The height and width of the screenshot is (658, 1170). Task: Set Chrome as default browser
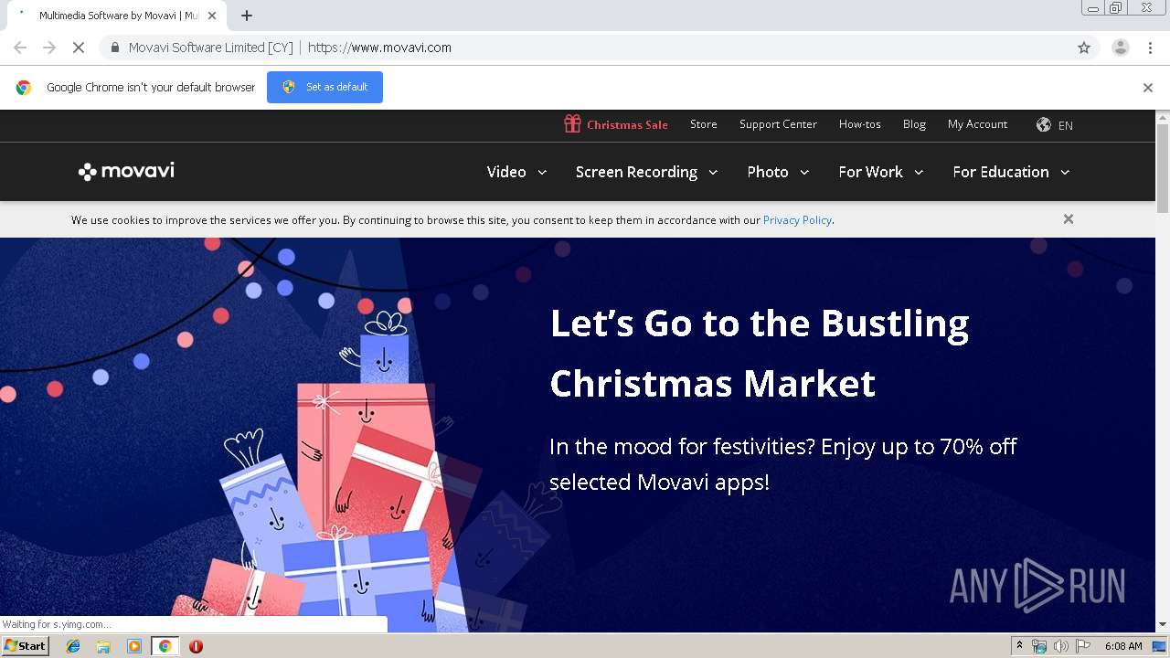(324, 88)
